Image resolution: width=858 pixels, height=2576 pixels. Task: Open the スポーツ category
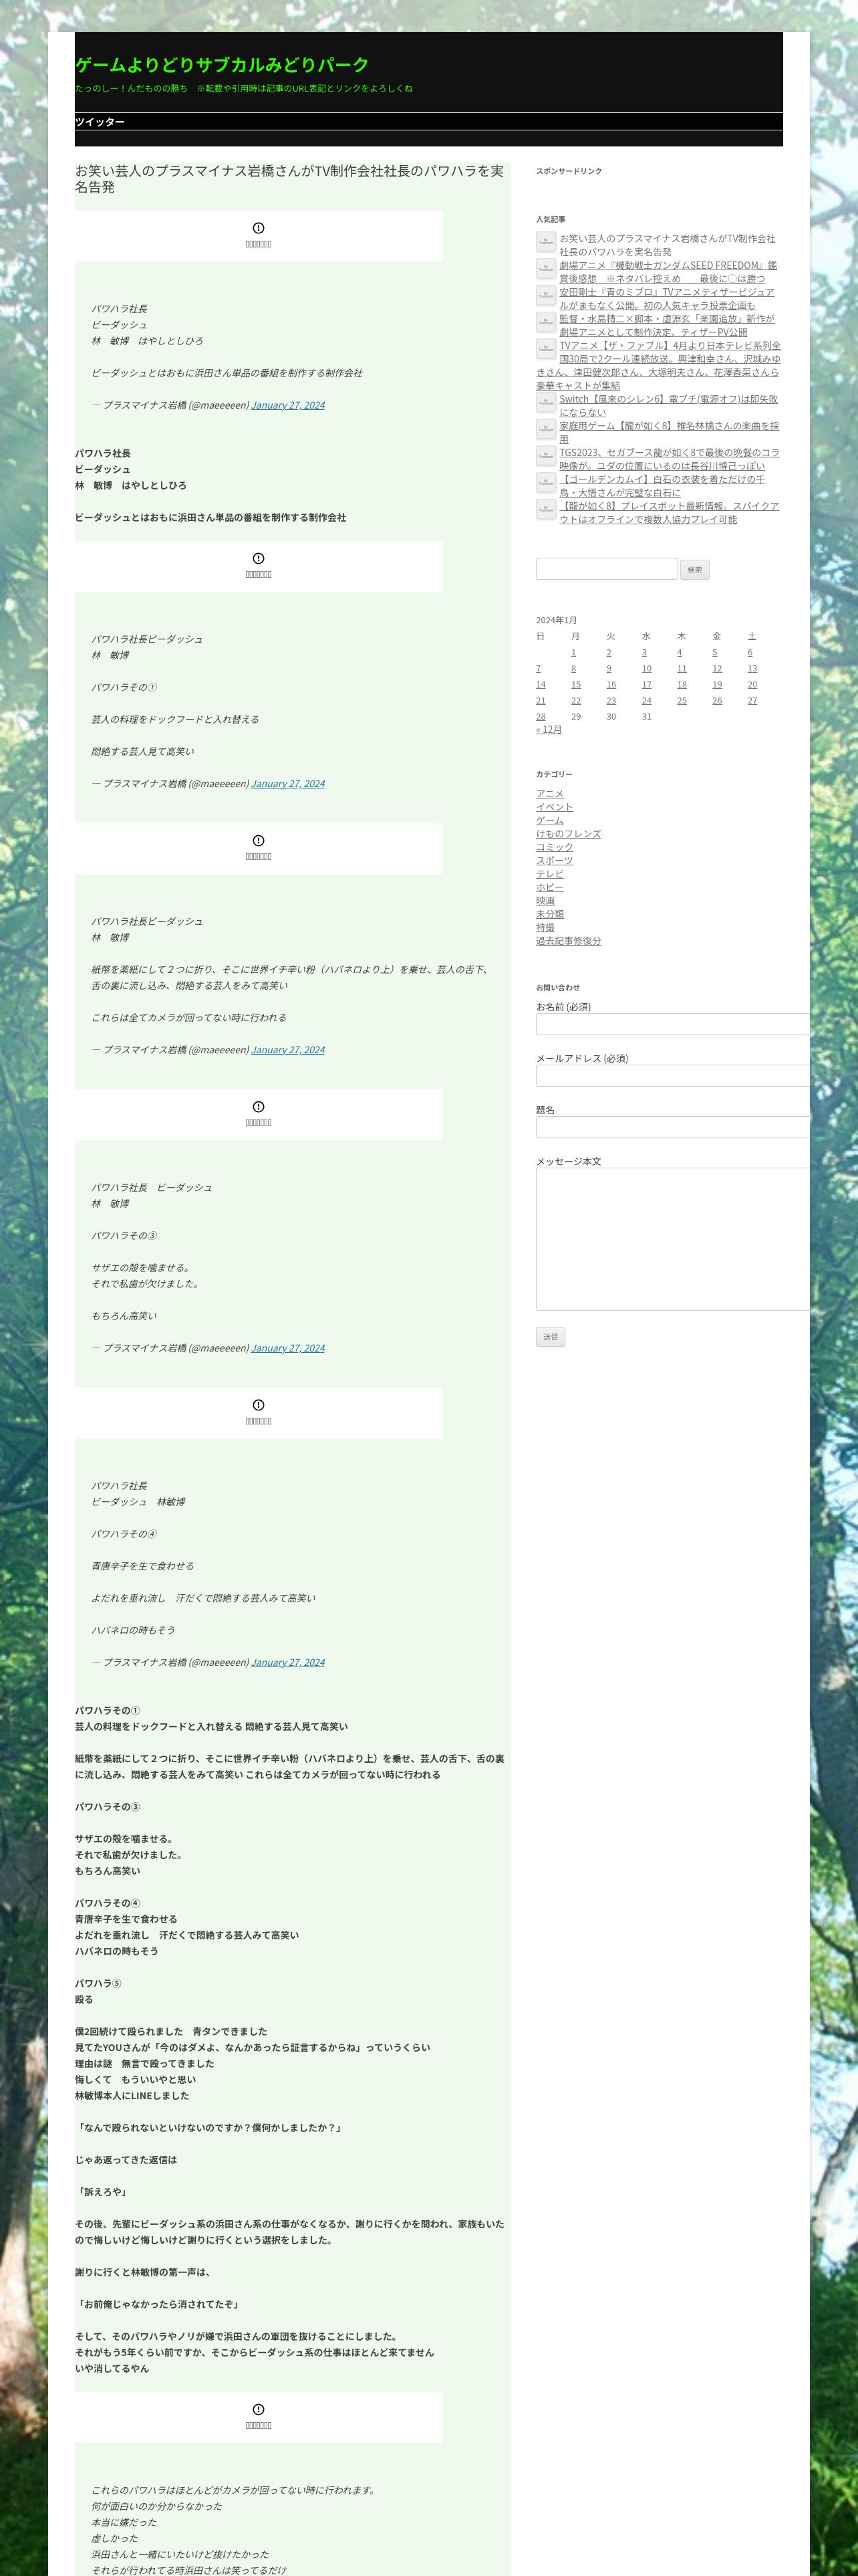(555, 861)
